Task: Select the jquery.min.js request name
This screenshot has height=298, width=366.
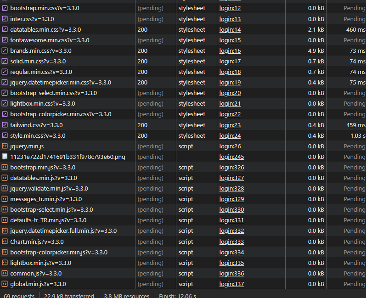Action: [27, 146]
